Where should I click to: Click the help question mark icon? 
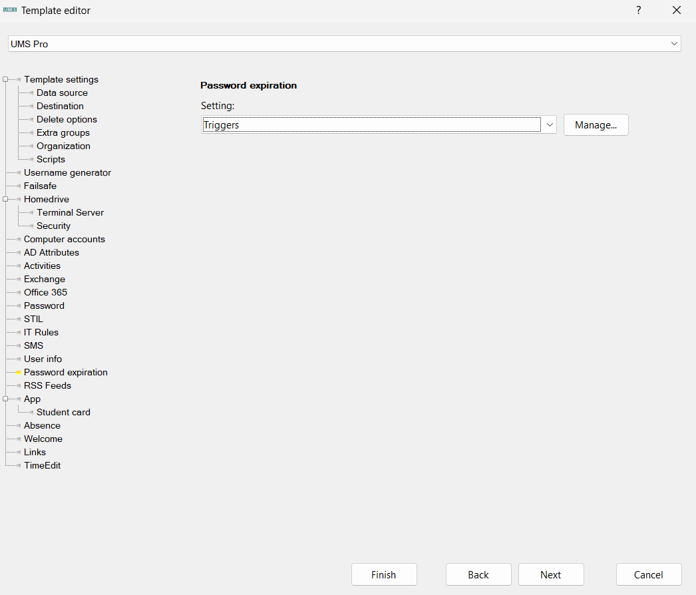coord(638,10)
